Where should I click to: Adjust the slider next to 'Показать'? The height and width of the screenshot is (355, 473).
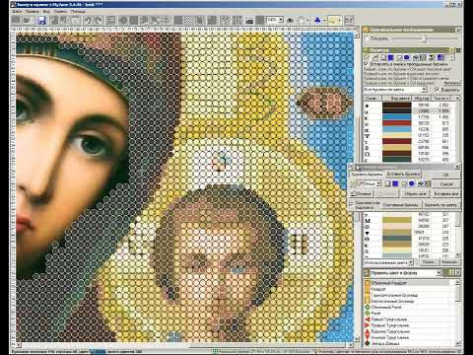click(423, 38)
